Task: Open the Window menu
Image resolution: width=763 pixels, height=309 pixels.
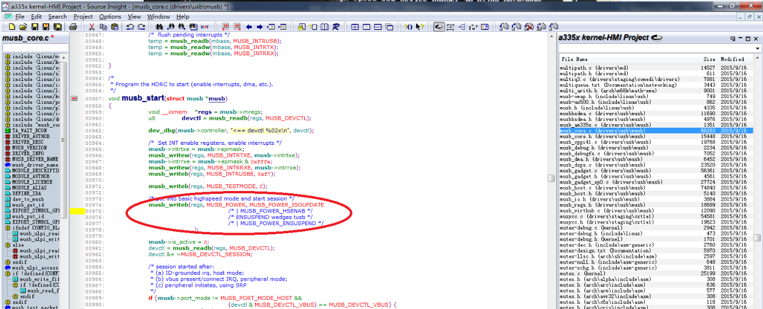Action: click(159, 17)
